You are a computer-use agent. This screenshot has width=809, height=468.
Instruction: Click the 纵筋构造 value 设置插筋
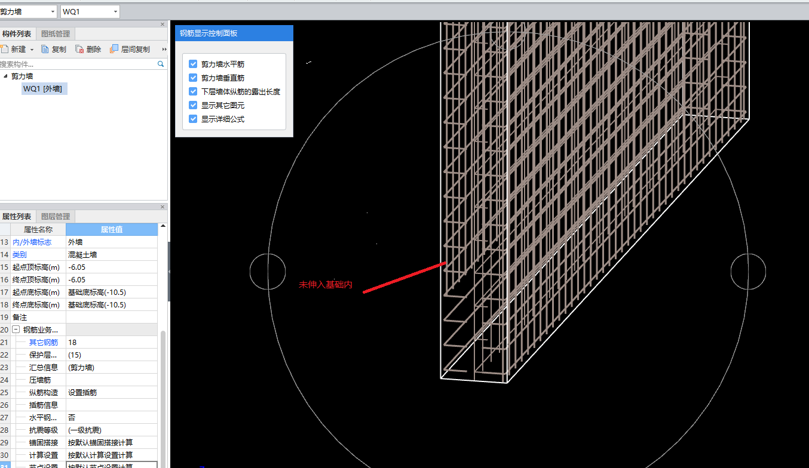[x=112, y=393]
